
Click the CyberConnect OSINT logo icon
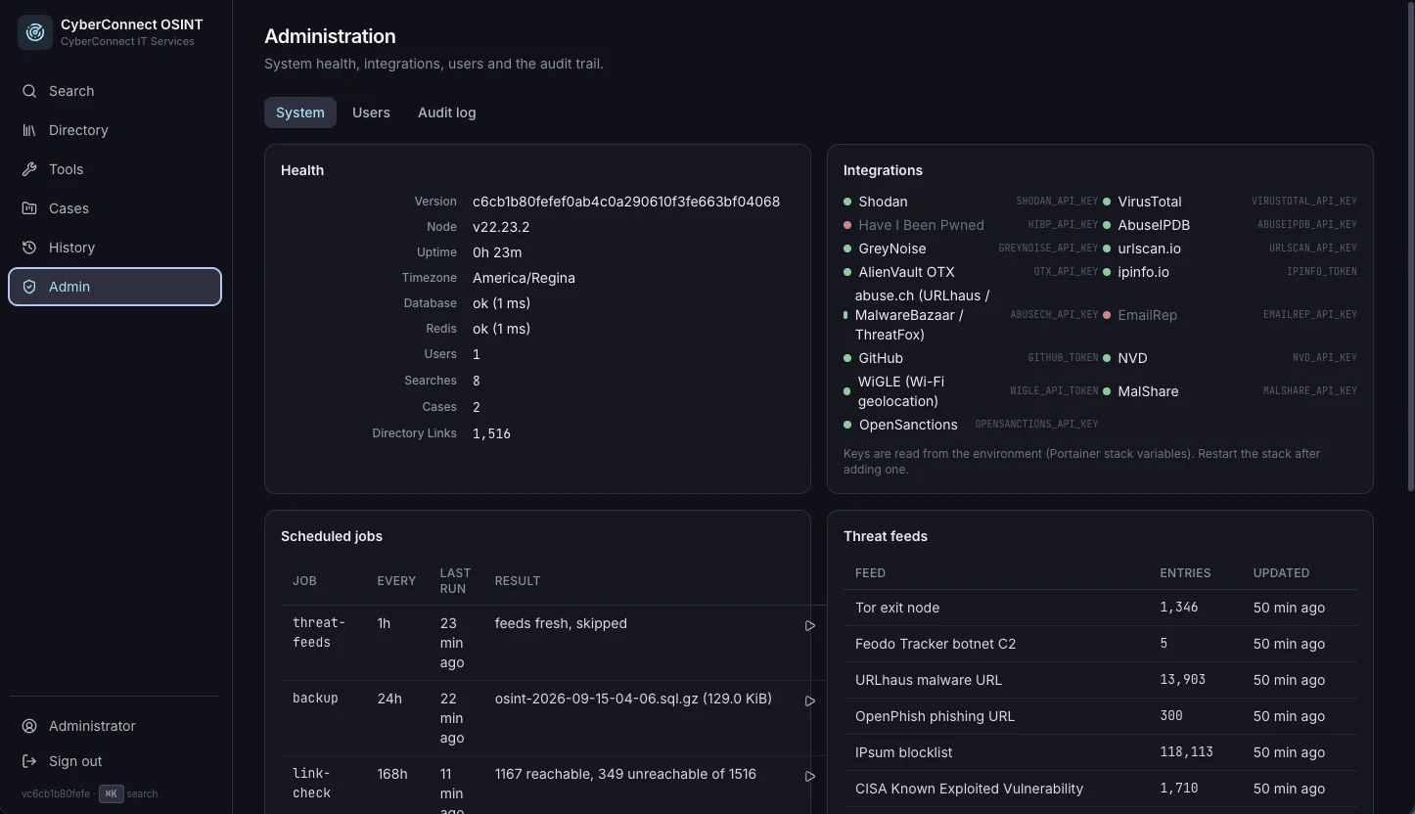35,32
